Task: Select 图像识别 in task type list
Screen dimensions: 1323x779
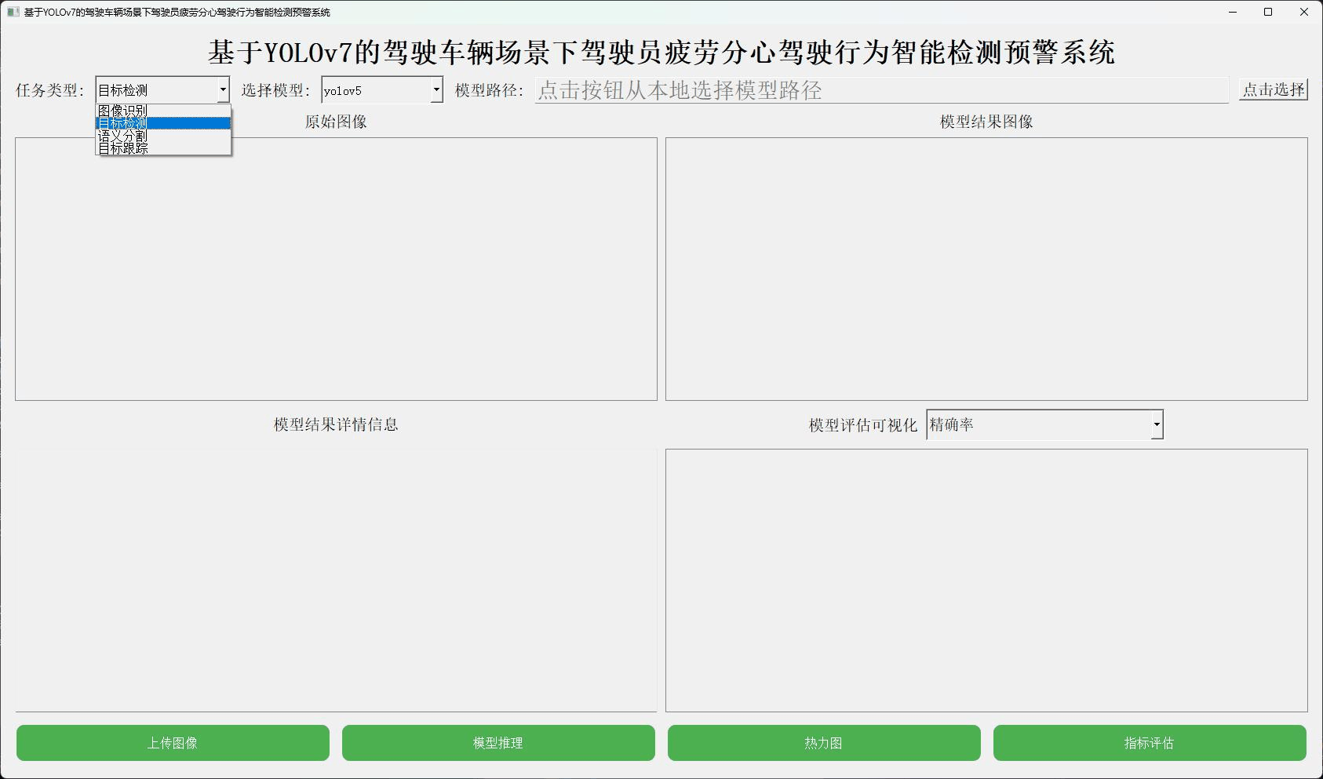Action: click(163, 111)
